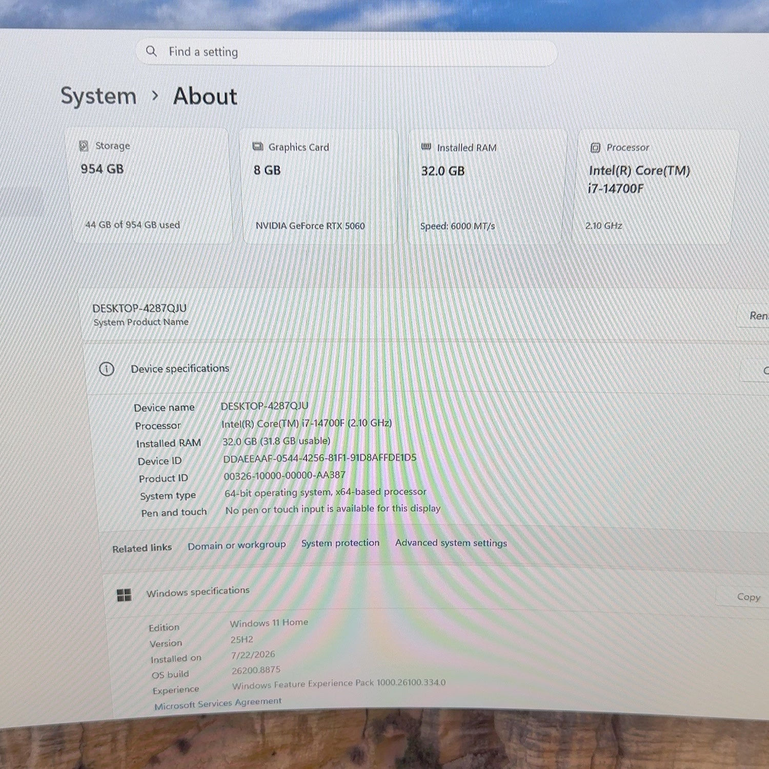Click the Device specifications info icon
The image size is (769, 769).
[107, 369]
